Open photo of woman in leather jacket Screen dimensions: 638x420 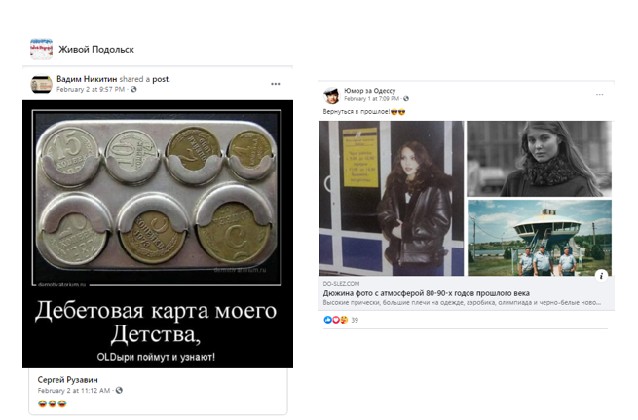pyautogui.click(x=391, y=198)
